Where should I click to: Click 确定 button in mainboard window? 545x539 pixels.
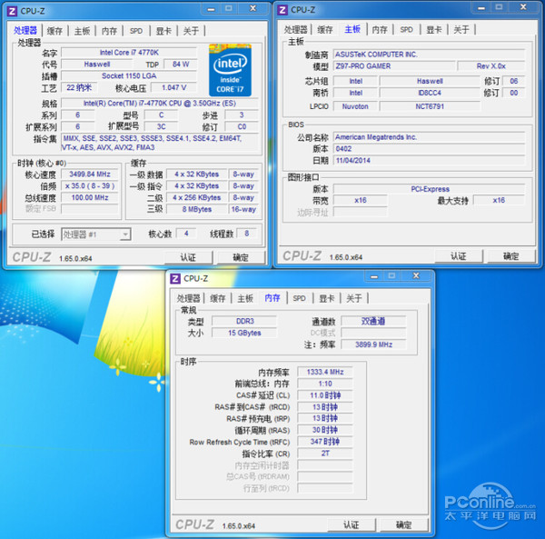[510, 256]
